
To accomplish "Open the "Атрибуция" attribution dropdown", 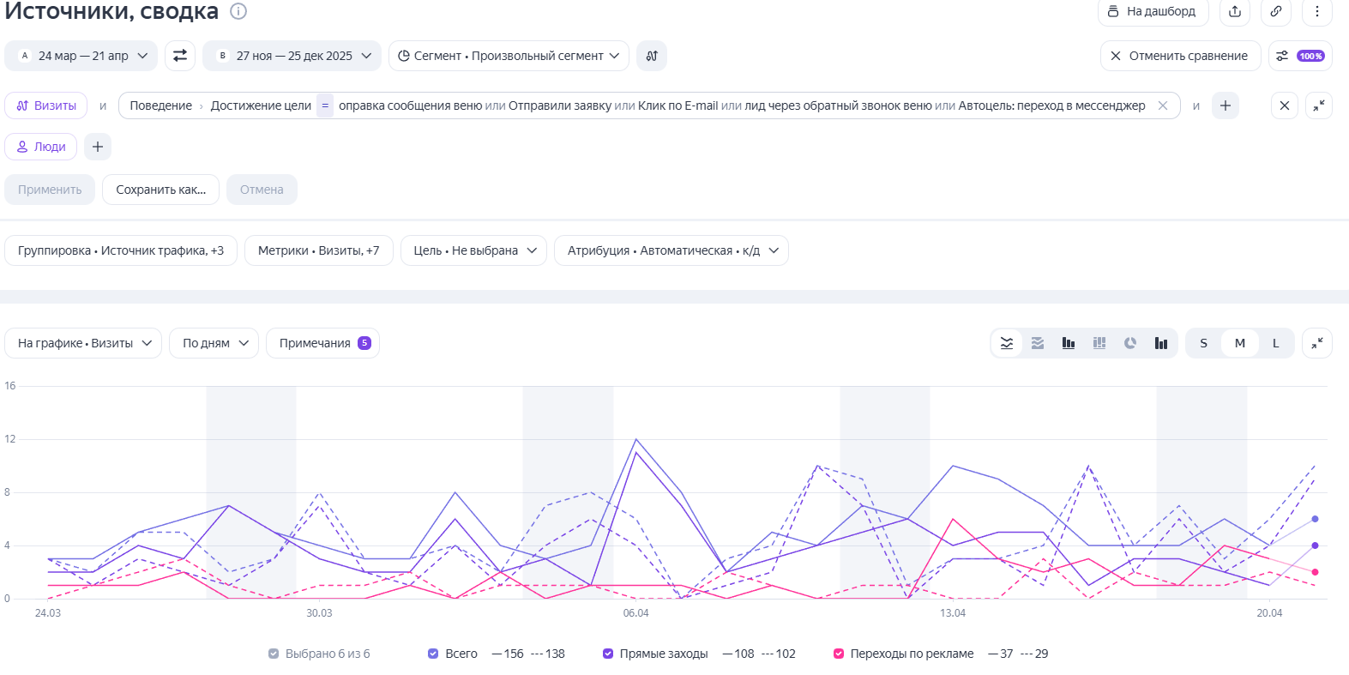I will 671,250.
